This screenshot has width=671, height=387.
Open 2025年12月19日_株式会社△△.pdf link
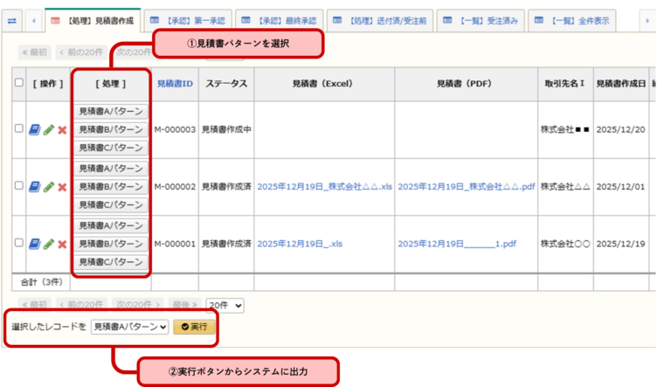point(466,187)
